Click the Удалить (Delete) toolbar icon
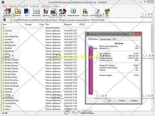The width and height of the screenshot is (155, 116). click(x=46, y=12)
